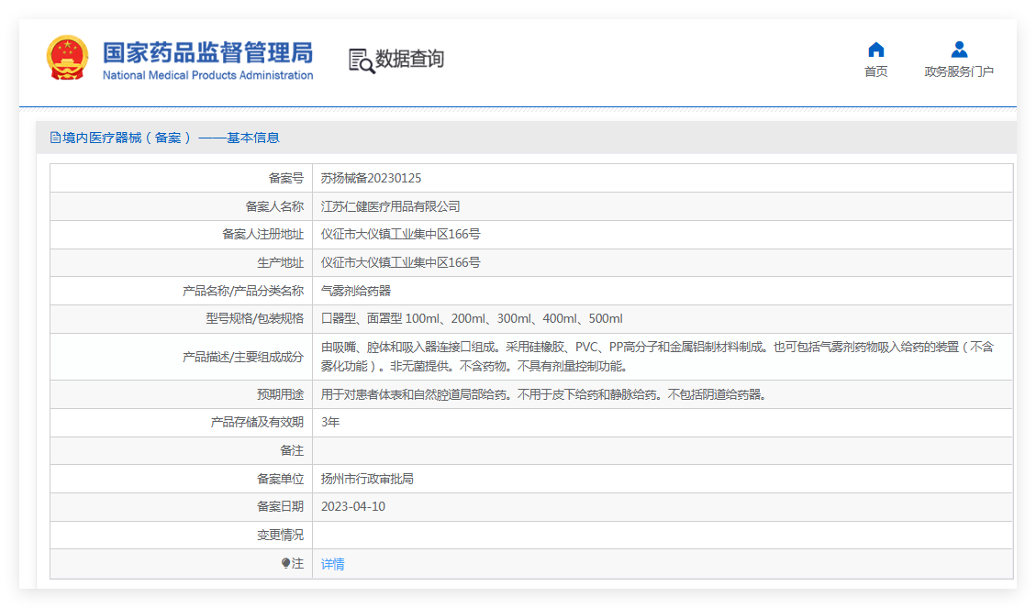1036x608 pixels.
Task: Click the product name 气雾剂给药器
Action: tap(355, 291)
